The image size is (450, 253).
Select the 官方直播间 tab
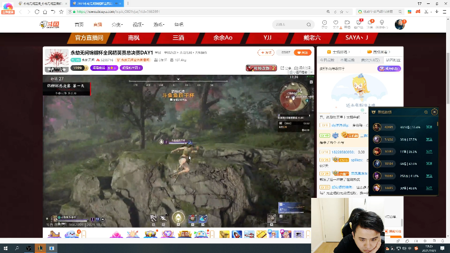[89, 38]
